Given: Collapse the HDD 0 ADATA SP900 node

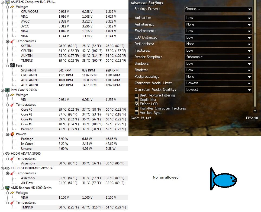Looking at the screenshot, I should click(x=2, y=154).
